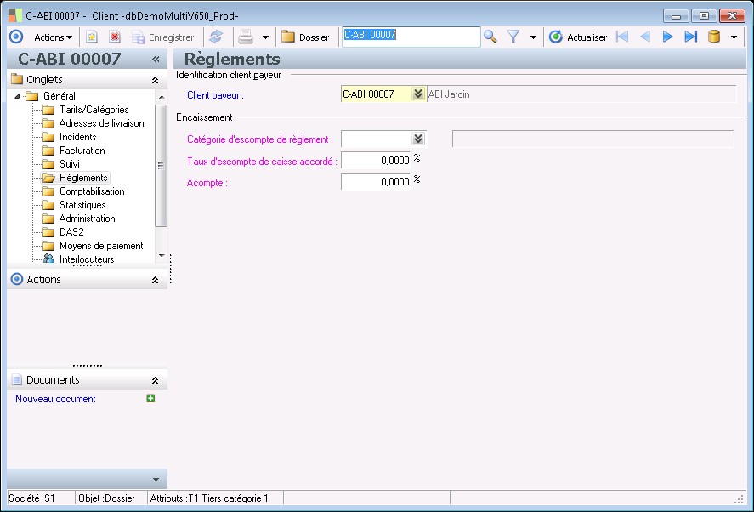Click the print icon in toolbar
Viewport: 754px width, 512px height.
tap(246, 37)
